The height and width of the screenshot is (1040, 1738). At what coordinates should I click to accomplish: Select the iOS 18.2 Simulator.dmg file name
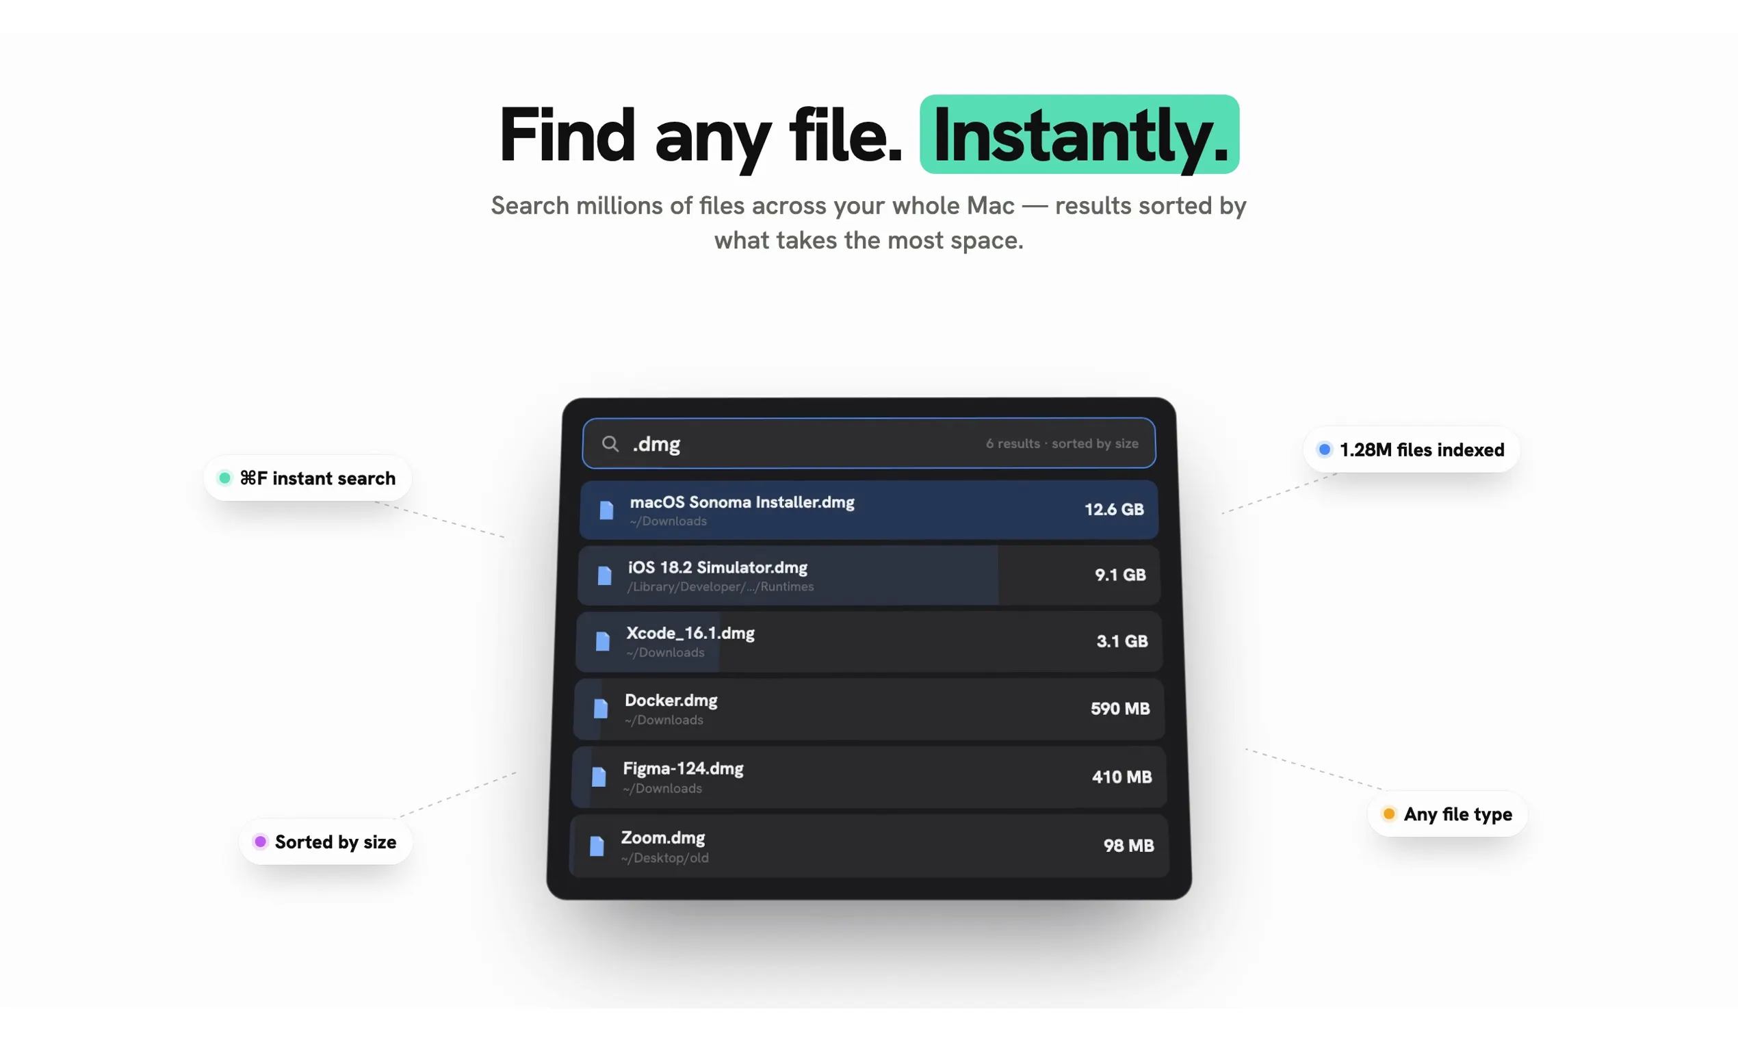(x=717, y=567)
